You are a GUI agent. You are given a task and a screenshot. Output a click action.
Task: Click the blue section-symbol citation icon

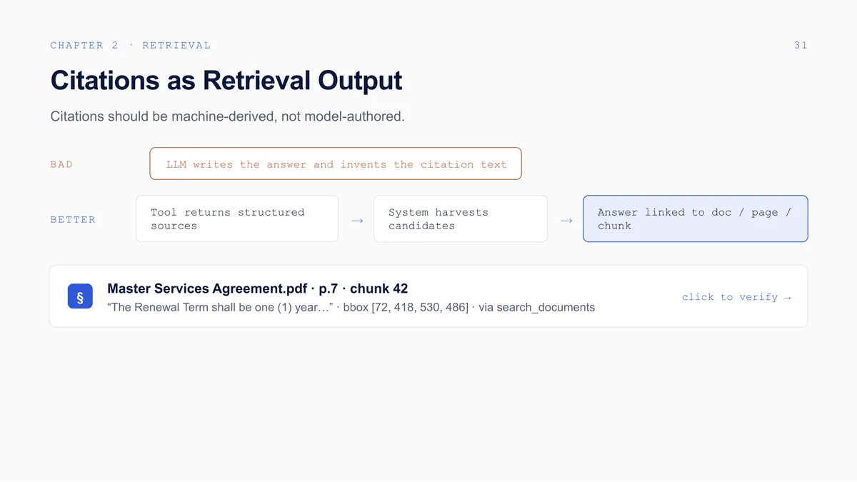point(80,296)
